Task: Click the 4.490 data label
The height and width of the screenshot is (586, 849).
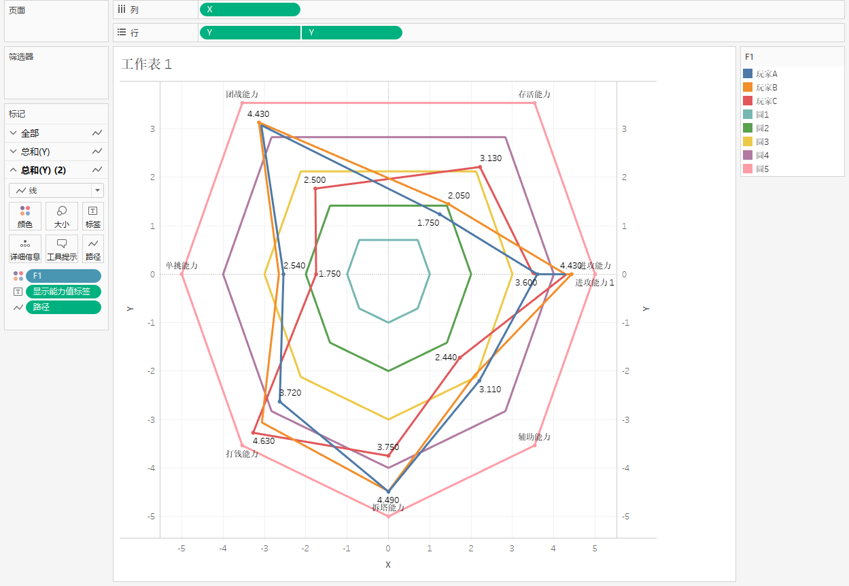Action: pos(388,500)
